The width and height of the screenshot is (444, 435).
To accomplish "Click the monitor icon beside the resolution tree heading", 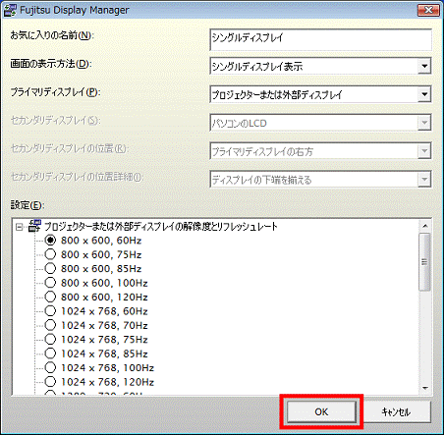I will coord(34,226).
